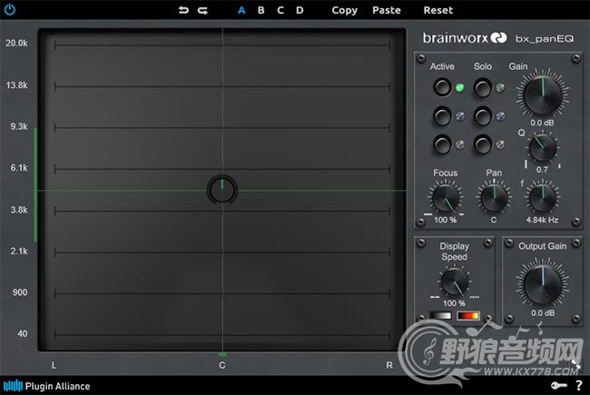This screenshot has width=590, height=395.
Task: Click the Paste button
Action: (x=387, y=10)
